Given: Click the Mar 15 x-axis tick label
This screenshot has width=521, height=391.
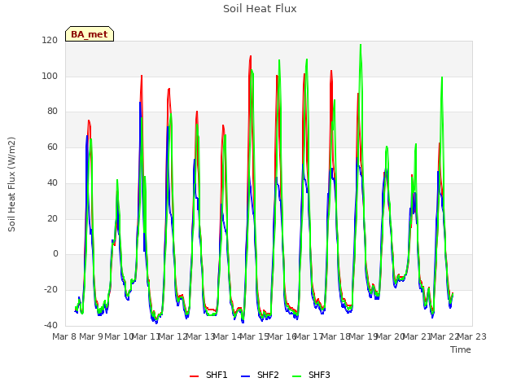Looking at the screenshot, I should (x=255, y=336).
